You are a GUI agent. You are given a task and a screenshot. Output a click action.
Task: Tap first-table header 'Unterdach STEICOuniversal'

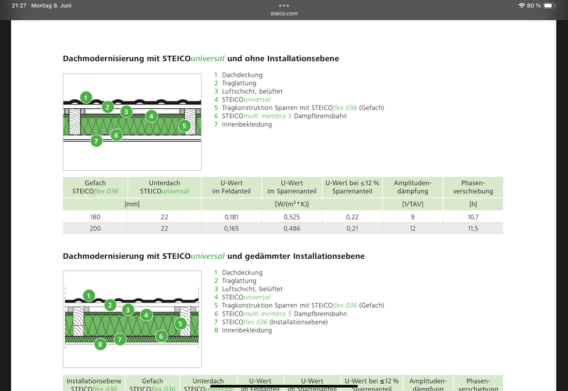[165, 187]
